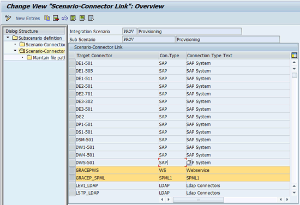Click the table scroll down arrow below top arrow
This screenshot has height=205, width=300.
294,69
